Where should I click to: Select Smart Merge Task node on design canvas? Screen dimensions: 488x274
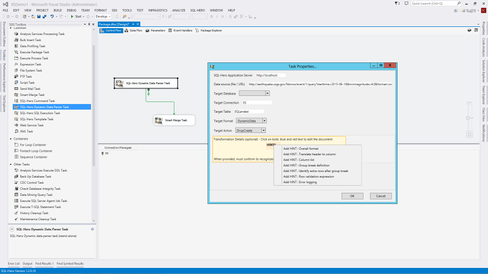(x=174, y=120)
